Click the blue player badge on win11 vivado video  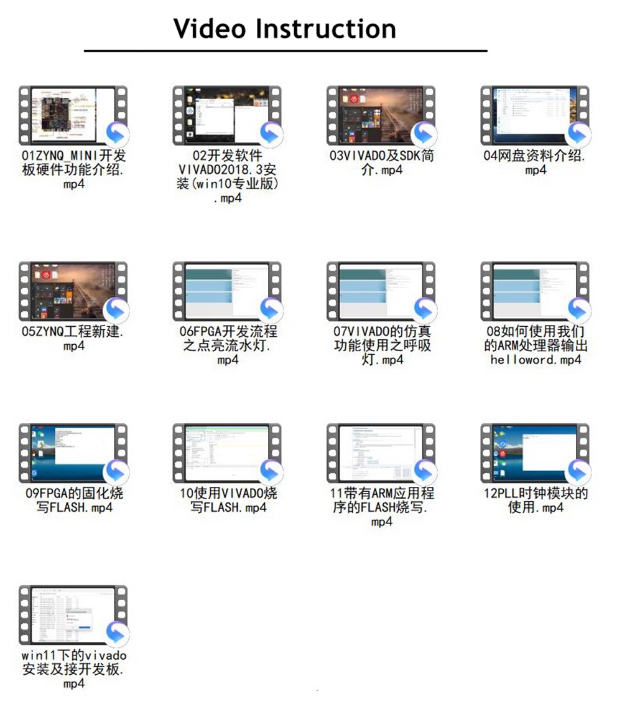[x=116, y=633]
